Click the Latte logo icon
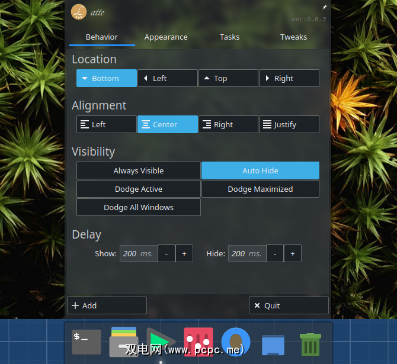 (x=79, y=12)
